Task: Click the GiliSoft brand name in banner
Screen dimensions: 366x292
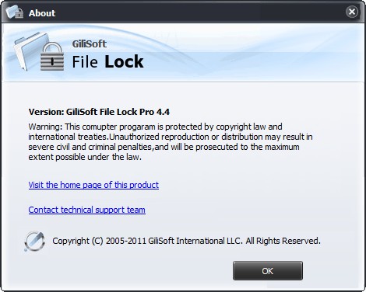Action: [x=90, y=43]
